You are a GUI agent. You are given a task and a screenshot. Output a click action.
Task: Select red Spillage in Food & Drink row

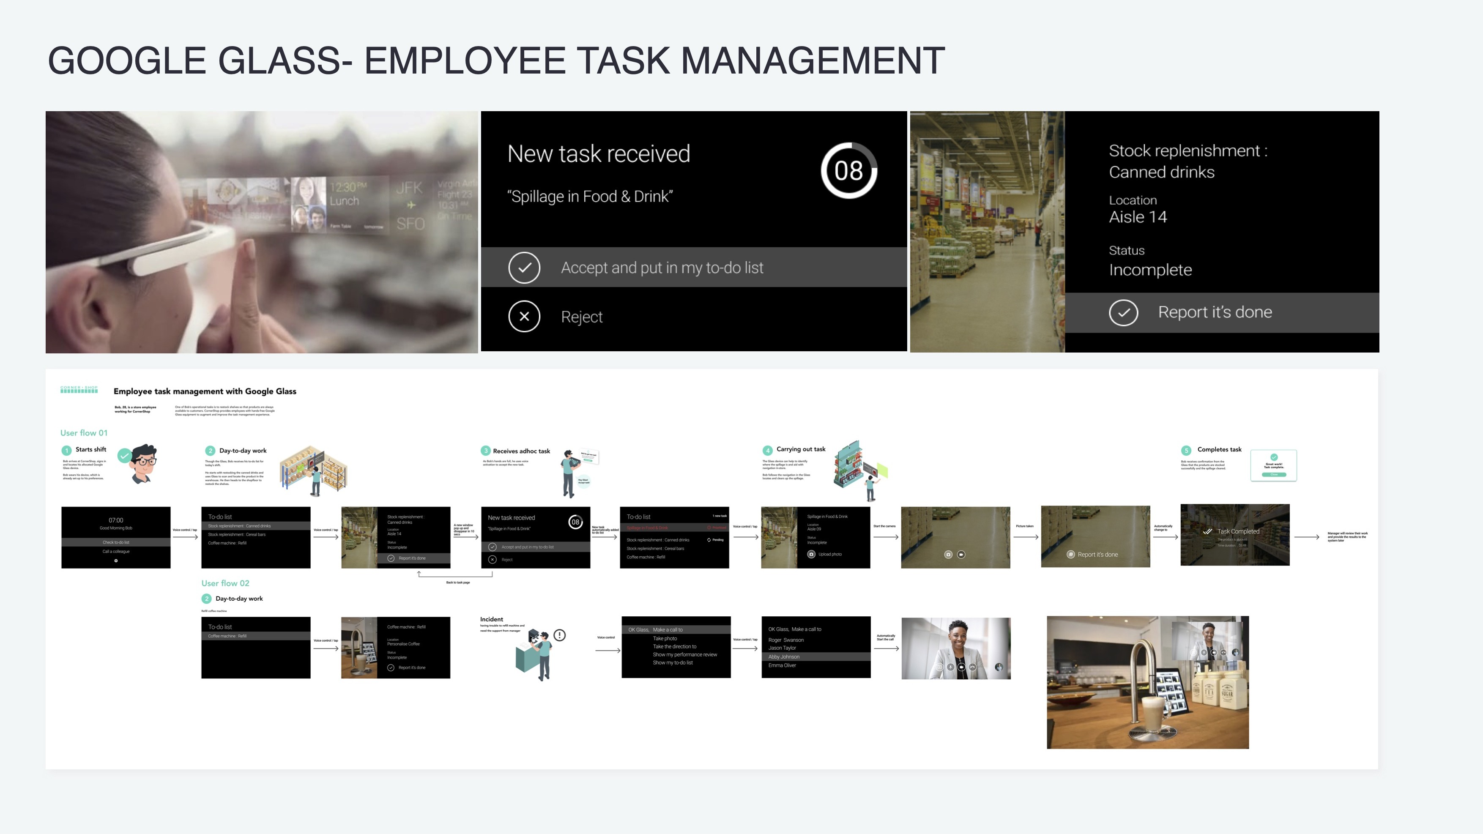[x=674, y=527]
